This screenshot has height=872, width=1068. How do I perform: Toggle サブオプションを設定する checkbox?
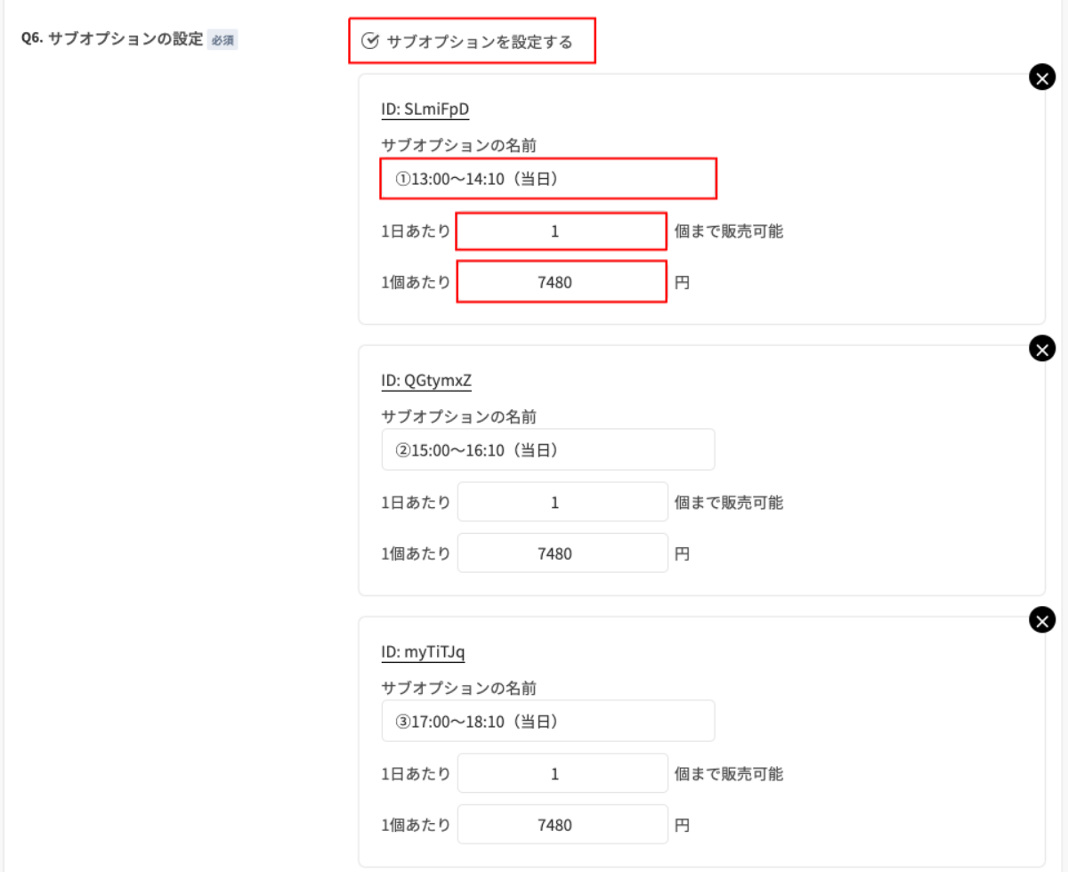(370, 41)
